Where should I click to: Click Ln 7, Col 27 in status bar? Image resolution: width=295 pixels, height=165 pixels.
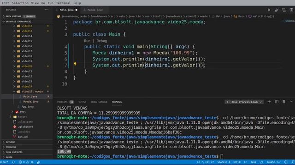(x=205, y=162)
